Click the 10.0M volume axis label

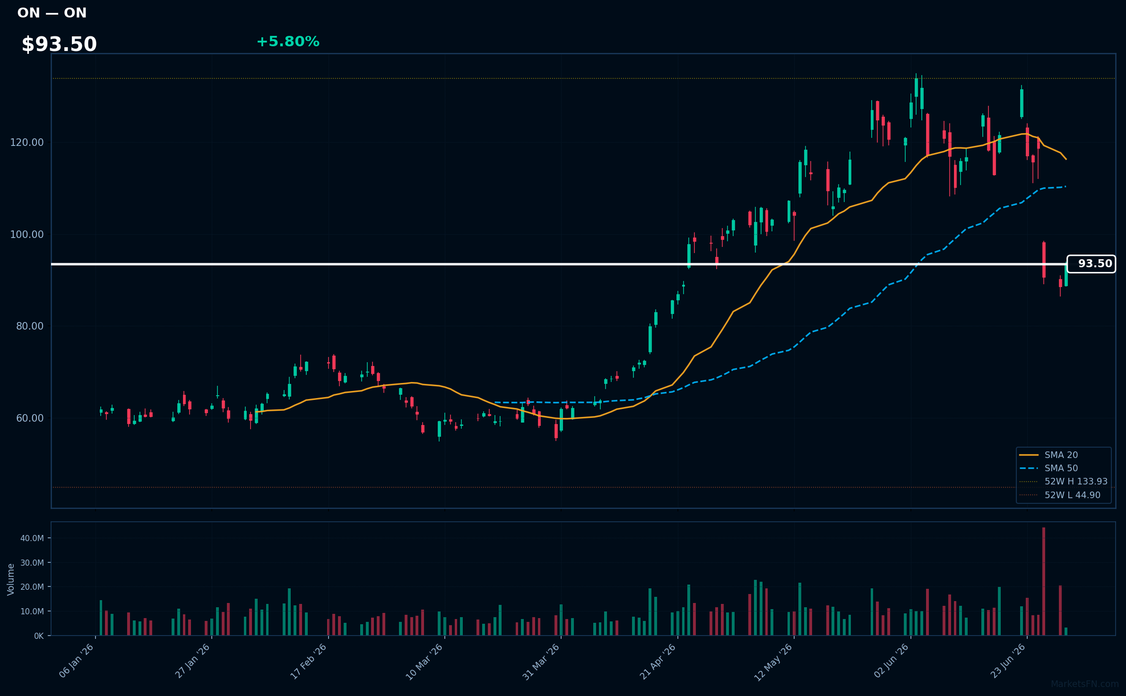click(x=32, y=611)
